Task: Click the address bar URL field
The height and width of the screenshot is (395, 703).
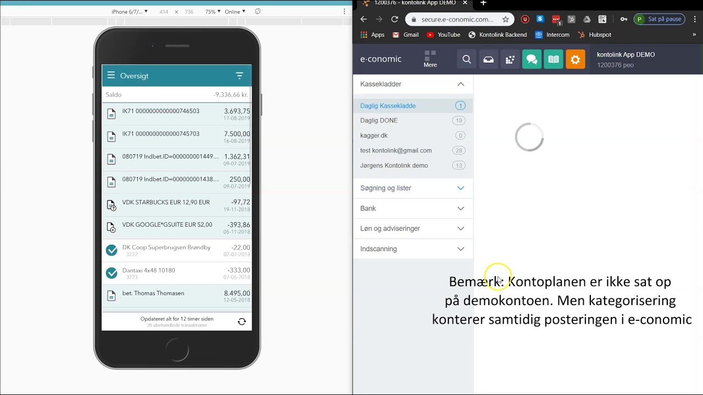Action: pos(458,19)
